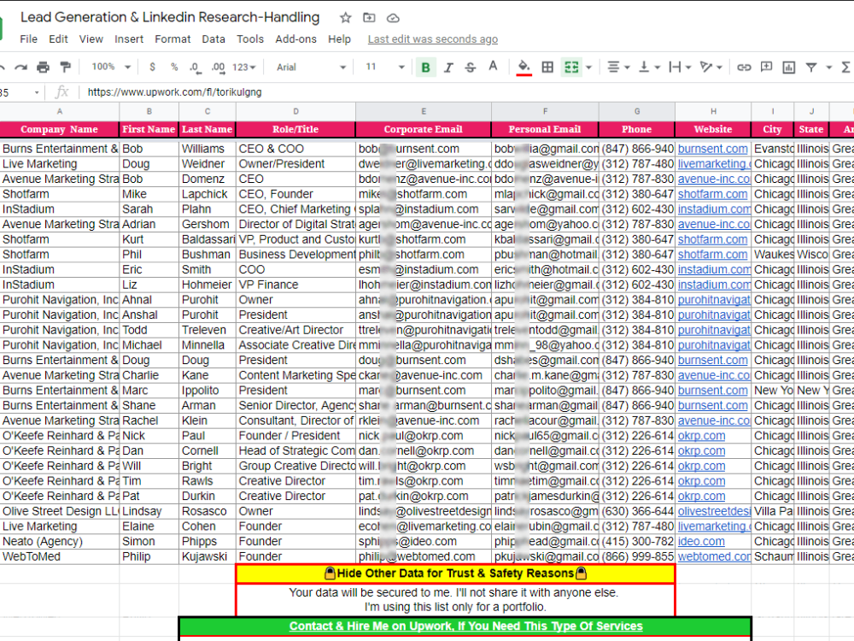
Task: Open the Add-ons menu
Action: click(x=296, y=38)
